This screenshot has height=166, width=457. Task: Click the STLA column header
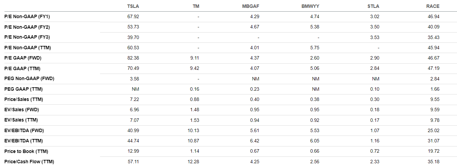tap(374, 6)
